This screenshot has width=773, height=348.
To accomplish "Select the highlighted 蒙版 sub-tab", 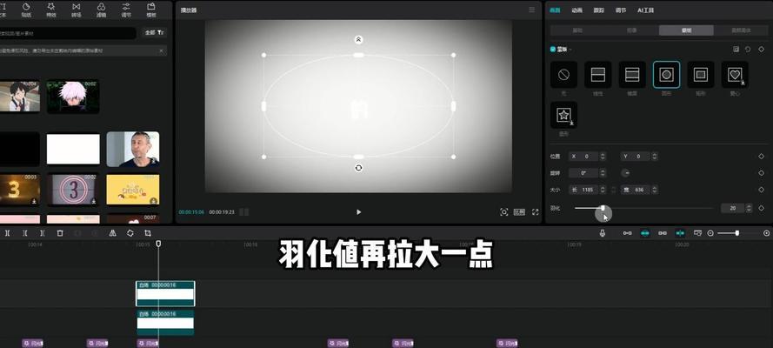I will click(686, 30).
